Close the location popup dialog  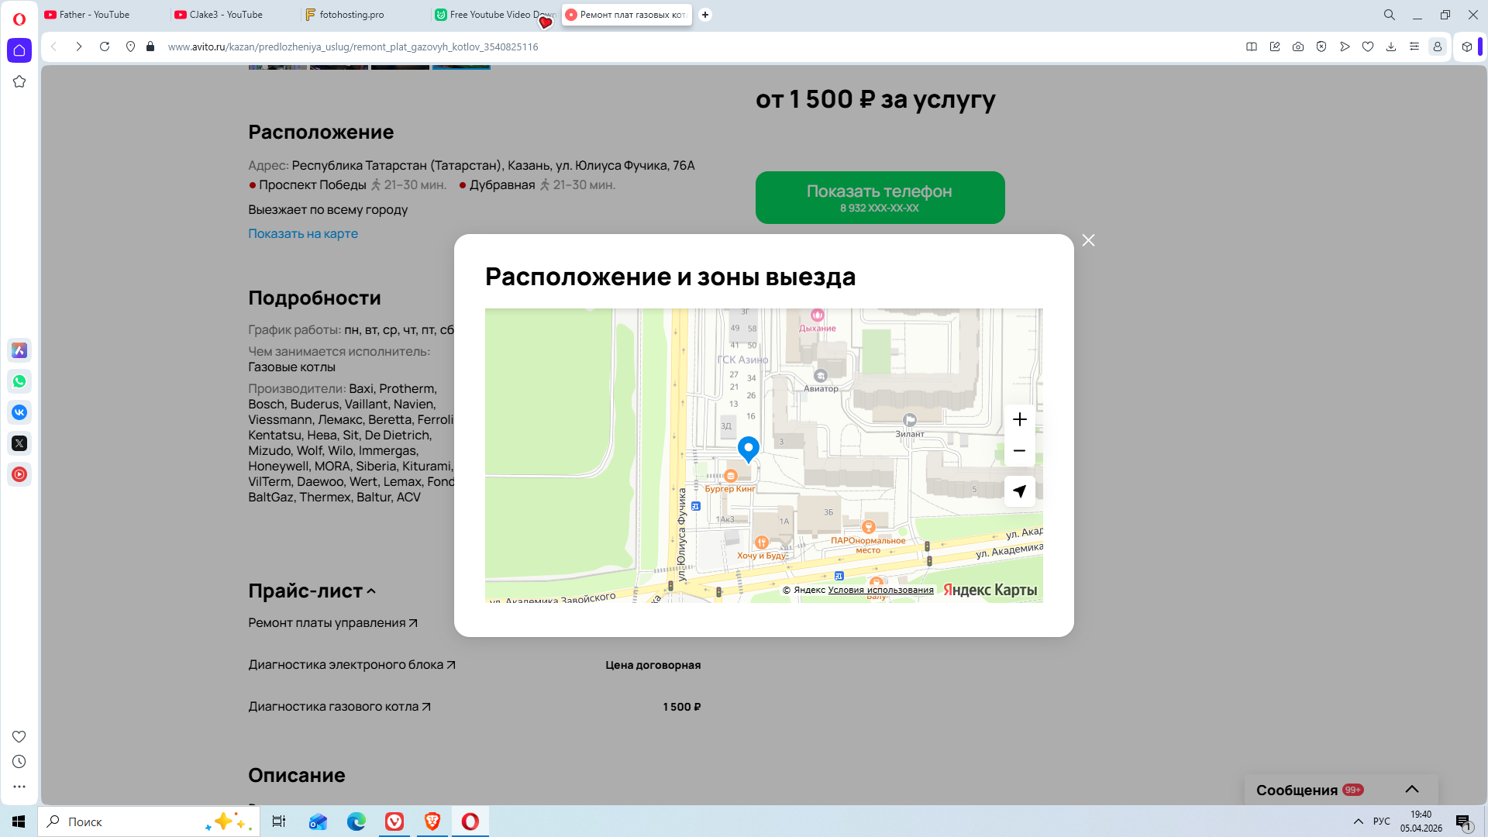[1088, 240]
